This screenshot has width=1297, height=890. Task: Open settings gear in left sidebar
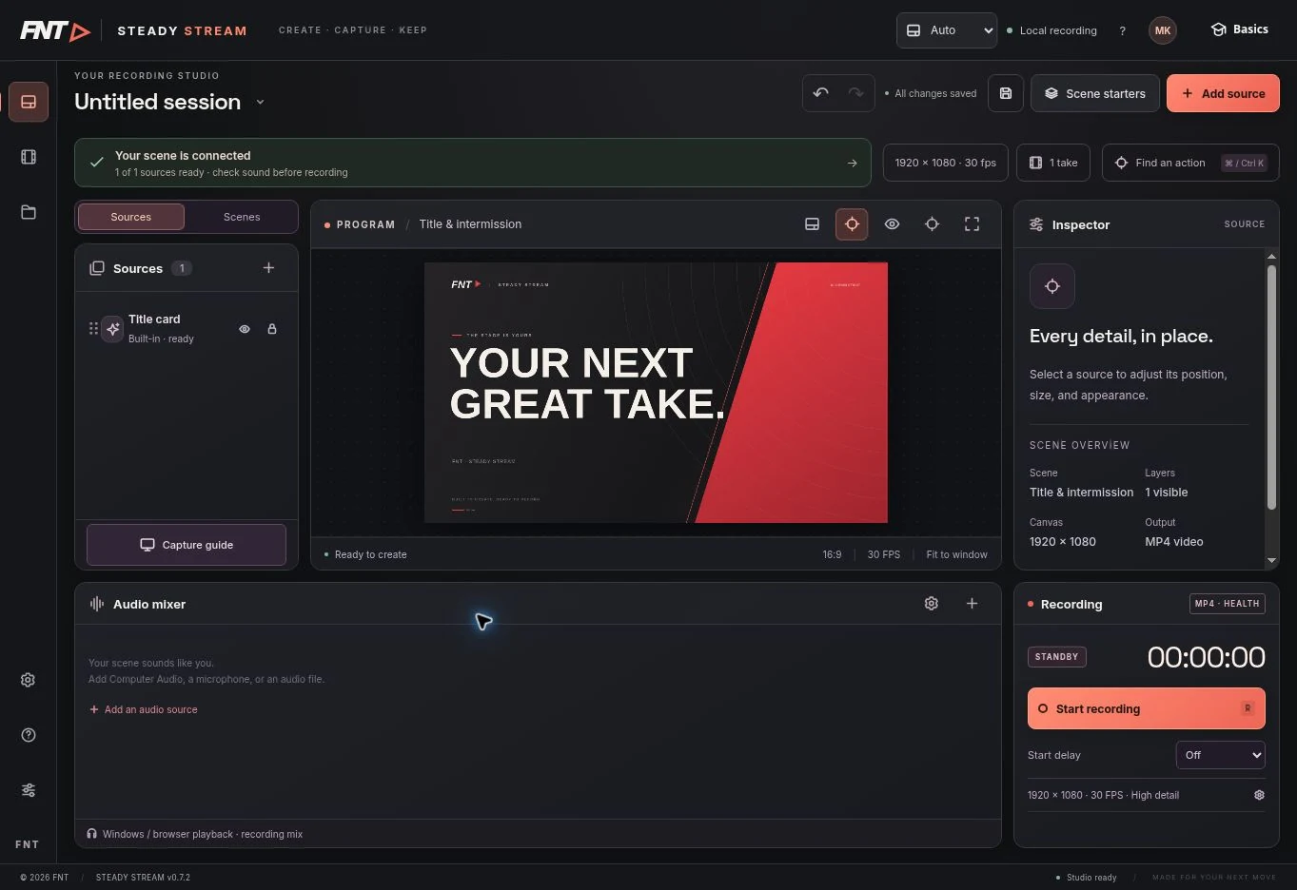(x=29, y=680)
